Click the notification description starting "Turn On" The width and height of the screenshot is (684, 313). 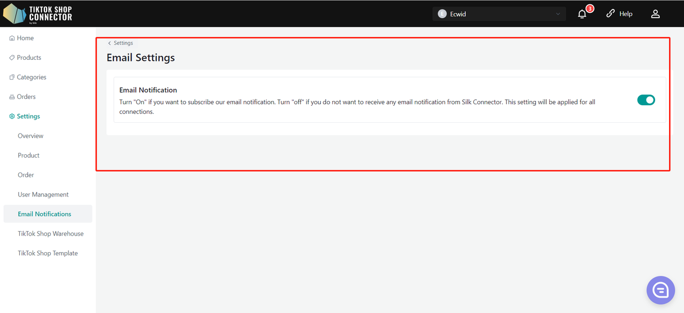click(357, 107)
